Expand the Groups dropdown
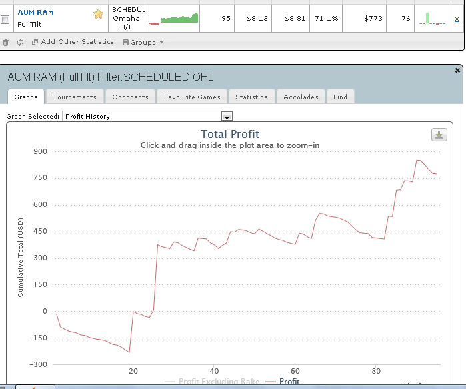Screen dimensions: 466x389 pyautogui.click(x=143, y=42)
